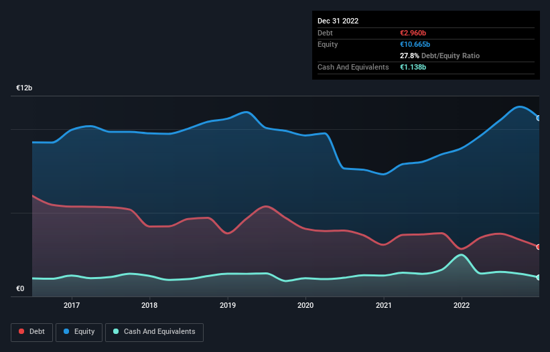The height and width of the screenshot is (352, 550).
Task: Select the Equity endpoint marker at Dec 2022
Action: [x=539, y=118]
